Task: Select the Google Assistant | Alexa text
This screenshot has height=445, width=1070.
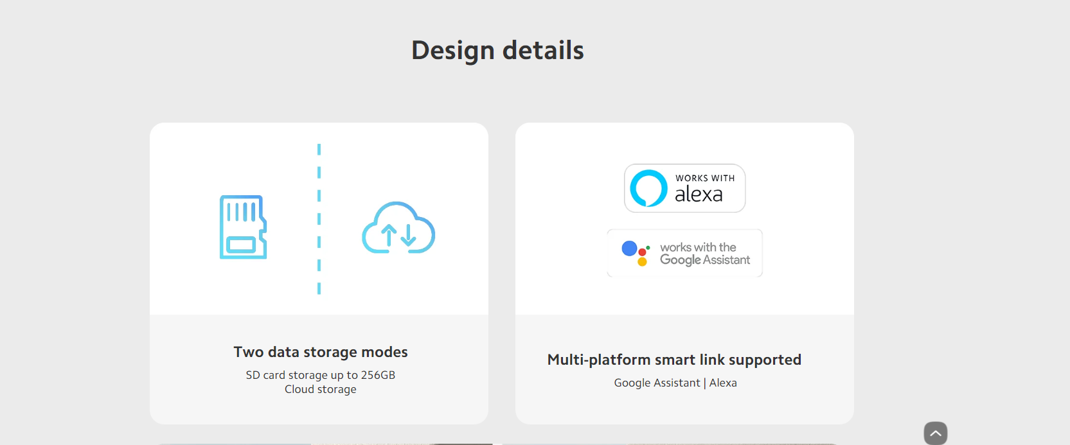Action: (x=675, y=383)
